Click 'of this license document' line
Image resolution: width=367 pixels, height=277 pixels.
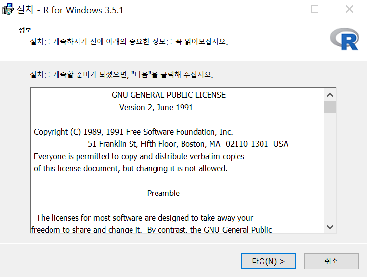(131, 168)
